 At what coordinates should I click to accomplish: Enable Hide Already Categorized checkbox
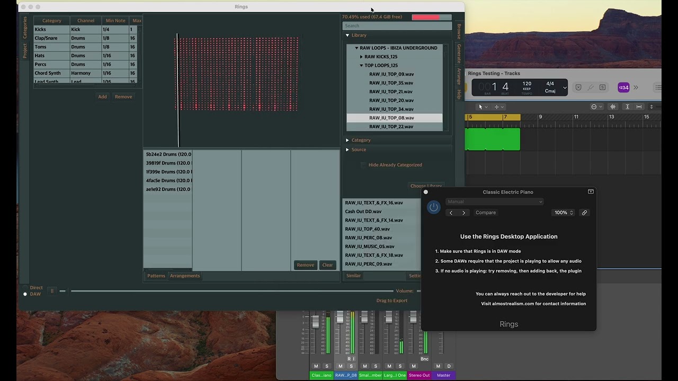click(363, 165)
